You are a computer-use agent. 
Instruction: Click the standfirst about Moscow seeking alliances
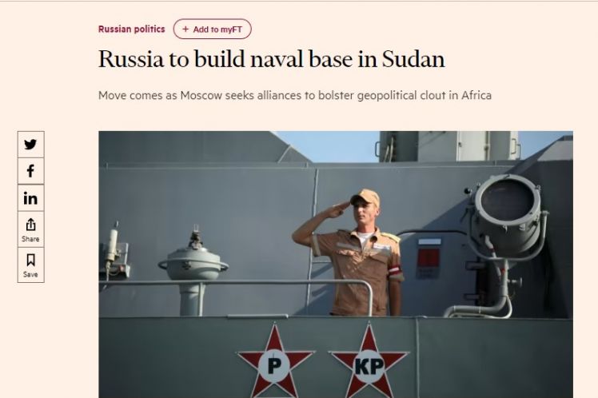tap(294, 95)
